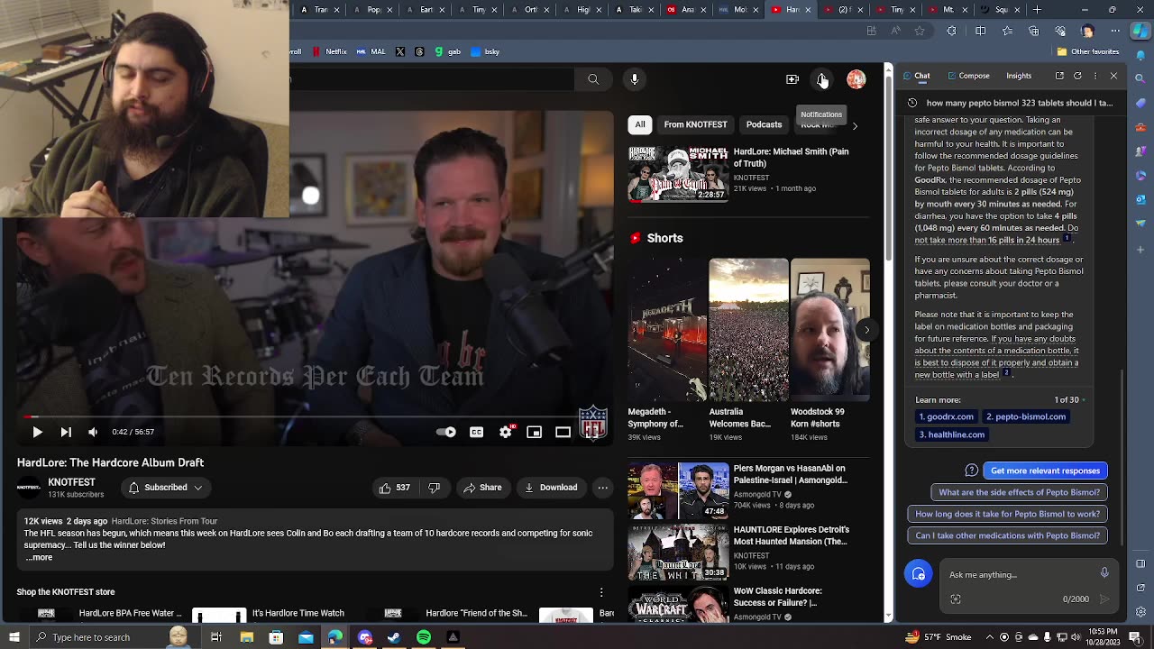This screenshot has height=649, width=1154.
Task: Add a screenshot to chat
Action: click(956, 599)
